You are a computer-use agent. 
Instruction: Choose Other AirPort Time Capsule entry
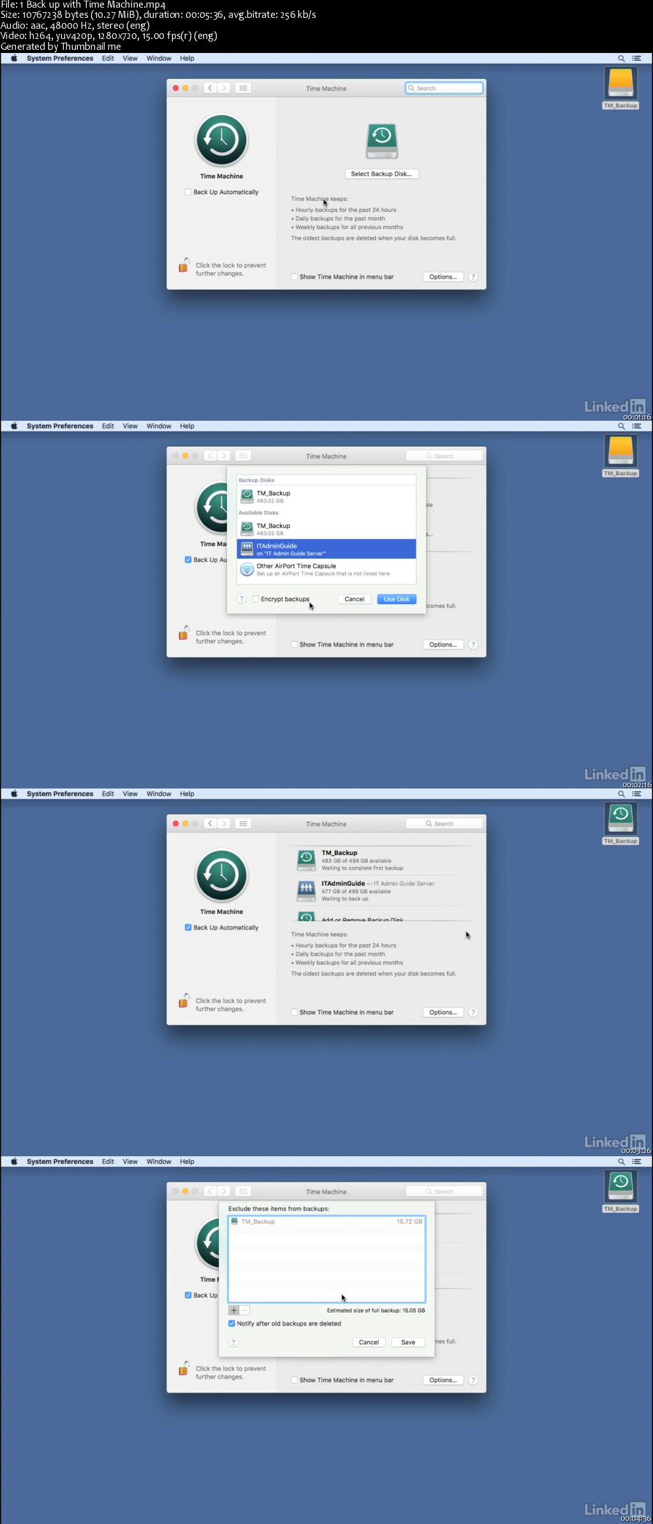[326, 569]
